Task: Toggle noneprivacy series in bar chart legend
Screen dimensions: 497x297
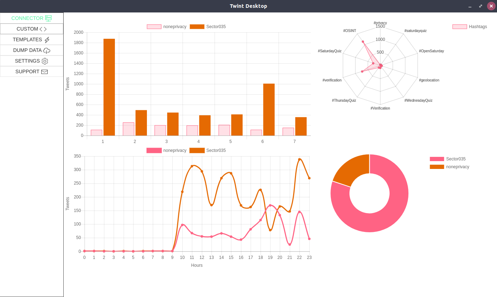Action: point(154,27)
